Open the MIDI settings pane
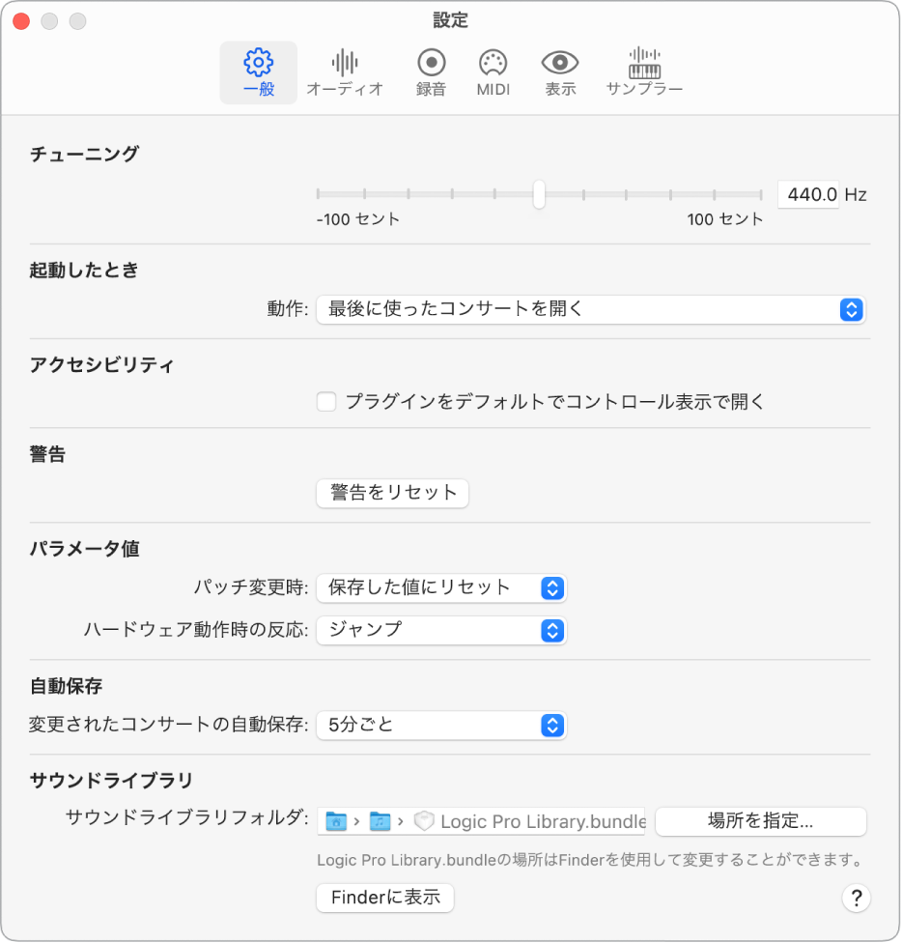Screen dimensions: 902x943 point(493,71)
